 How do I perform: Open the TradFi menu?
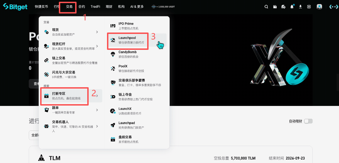coord(95,7)
